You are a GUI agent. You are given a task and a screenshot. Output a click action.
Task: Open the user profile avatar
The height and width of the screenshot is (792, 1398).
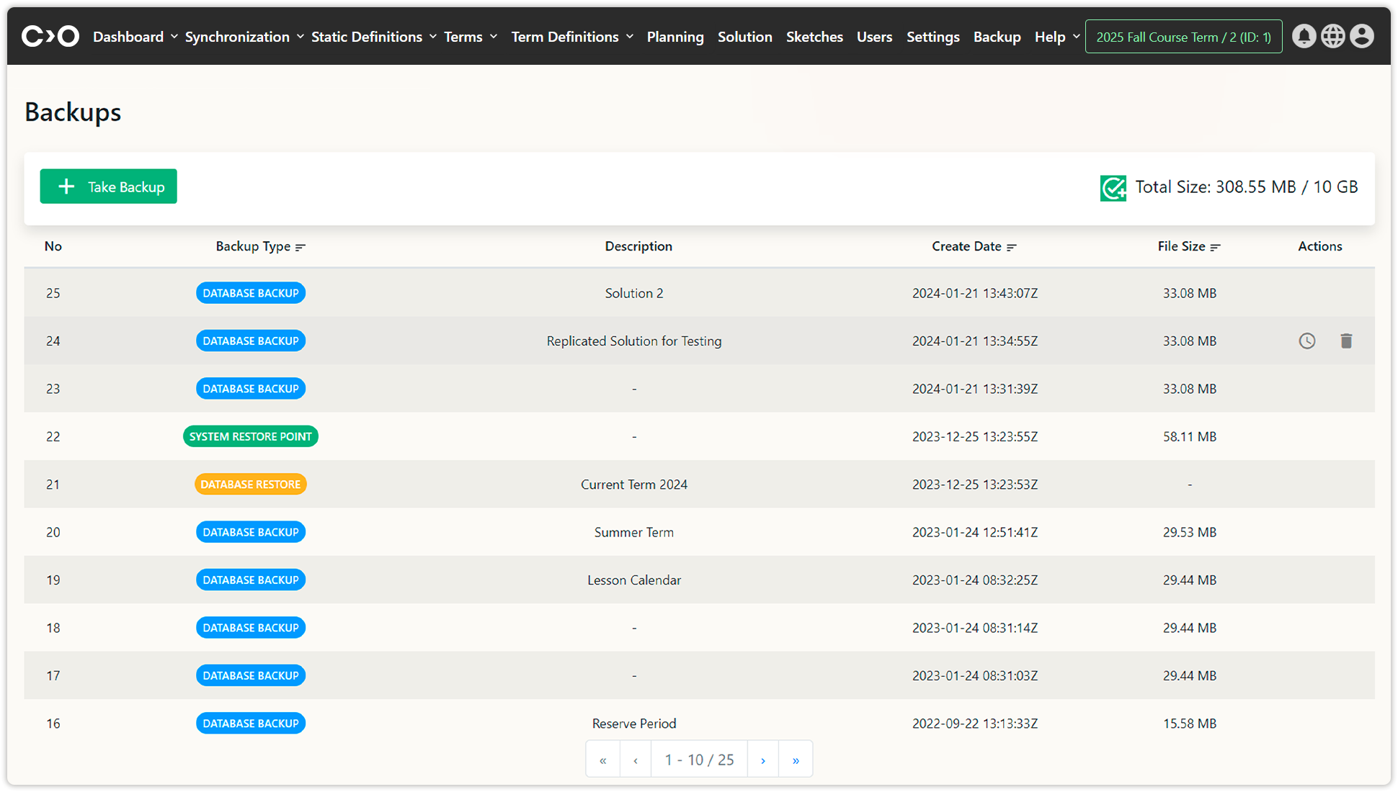(x=1362, y=36)
